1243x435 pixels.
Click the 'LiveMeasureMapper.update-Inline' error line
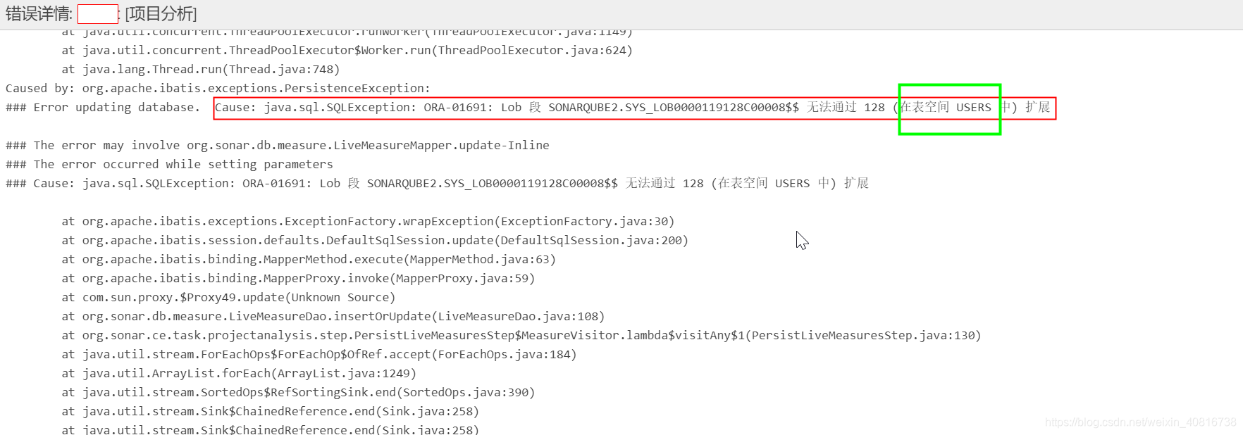pyautogui.click(x=278, y=146)
